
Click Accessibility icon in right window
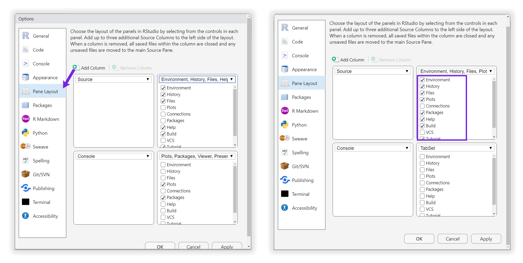(285, 208)
